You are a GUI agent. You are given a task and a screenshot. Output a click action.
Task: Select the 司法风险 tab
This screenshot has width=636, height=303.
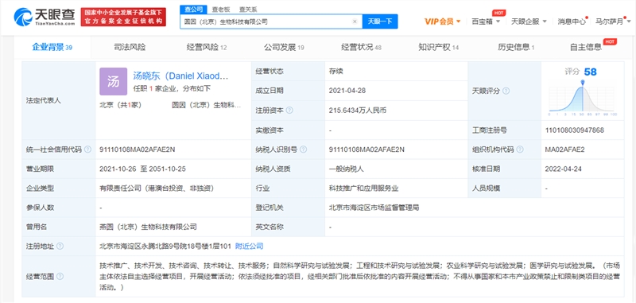130,48
